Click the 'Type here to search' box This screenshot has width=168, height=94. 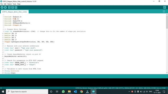click(x=27, y=92)
